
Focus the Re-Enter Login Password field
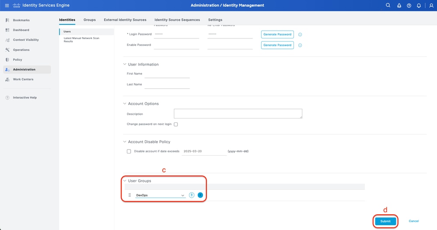coord(230,35)
